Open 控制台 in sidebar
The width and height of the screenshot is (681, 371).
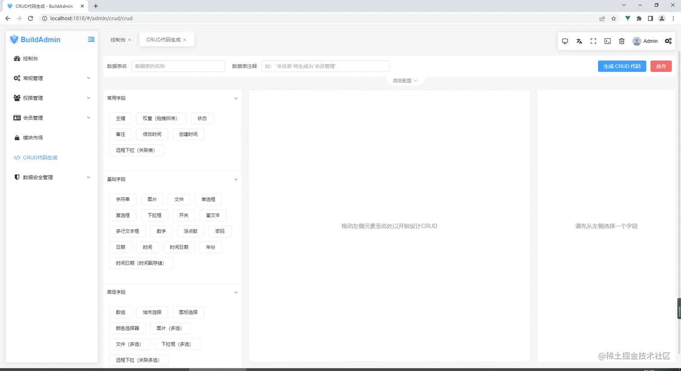(x=52, y=58)
